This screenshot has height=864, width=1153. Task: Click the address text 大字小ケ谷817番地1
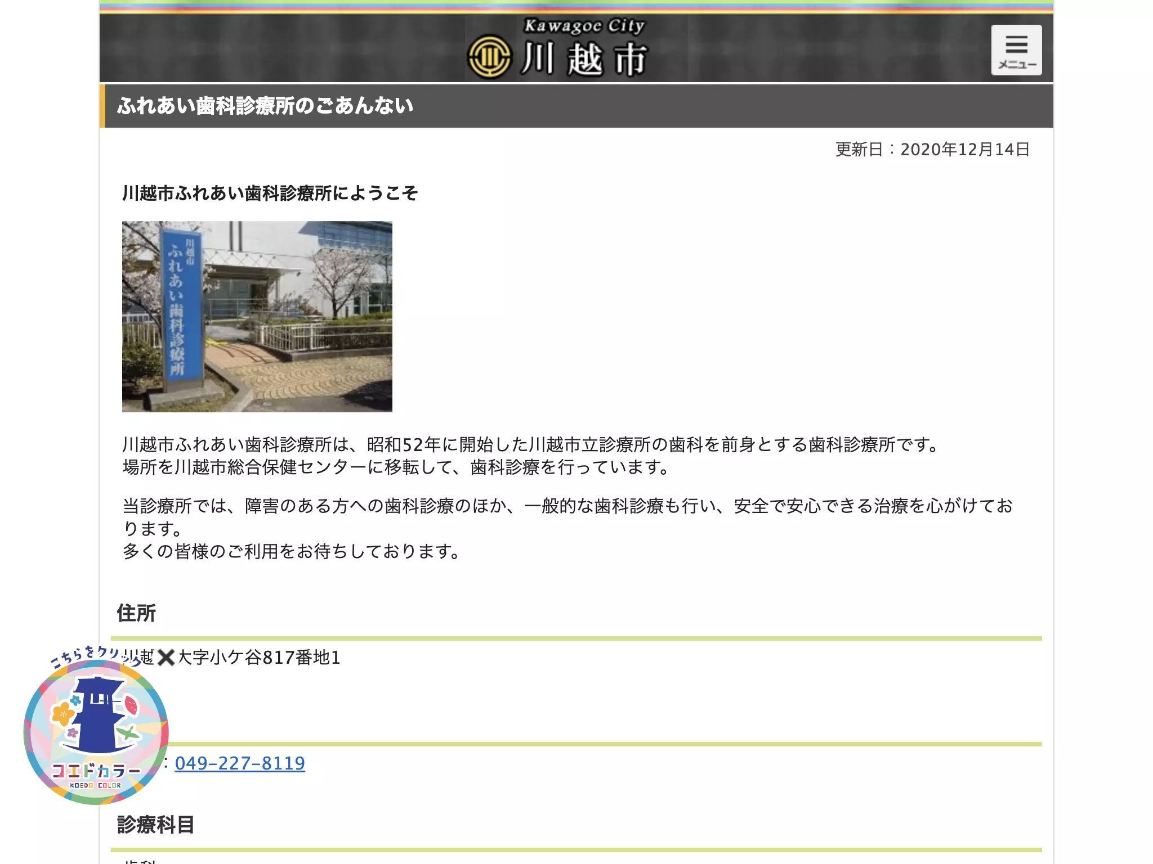(260, 658)
